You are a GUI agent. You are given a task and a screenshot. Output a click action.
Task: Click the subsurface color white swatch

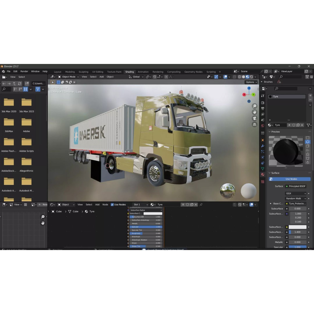[297, 227]
